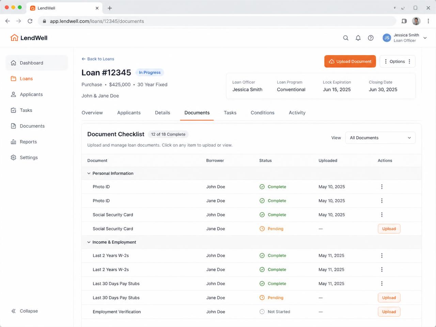Open browser three-dot menu
The height and width of the screenshot is (327, 436).
[x=428, y=21]
